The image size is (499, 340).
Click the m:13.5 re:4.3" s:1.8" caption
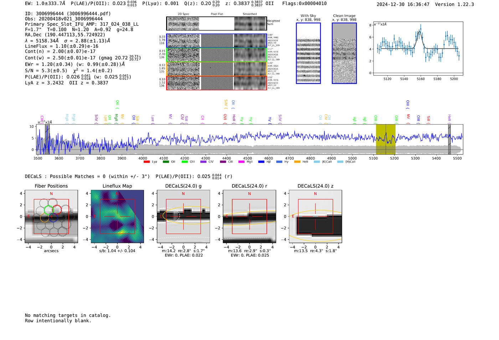coord(315,251)
